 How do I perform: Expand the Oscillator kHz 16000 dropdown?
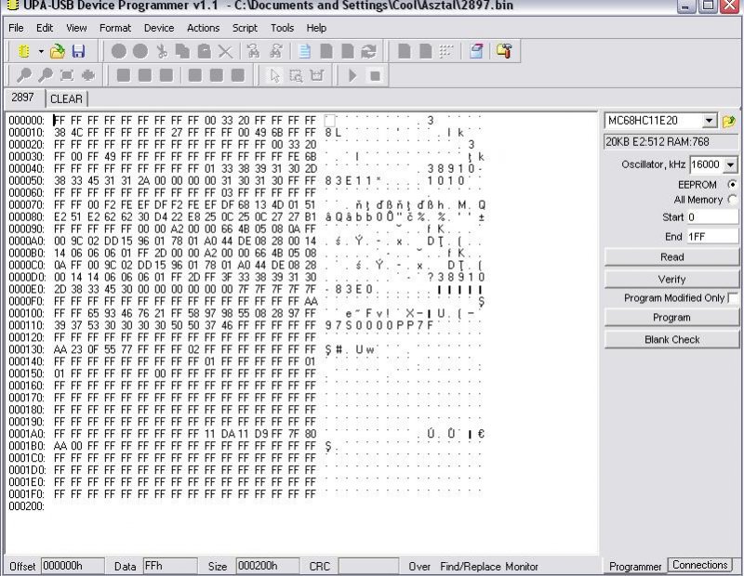point(731,164)
